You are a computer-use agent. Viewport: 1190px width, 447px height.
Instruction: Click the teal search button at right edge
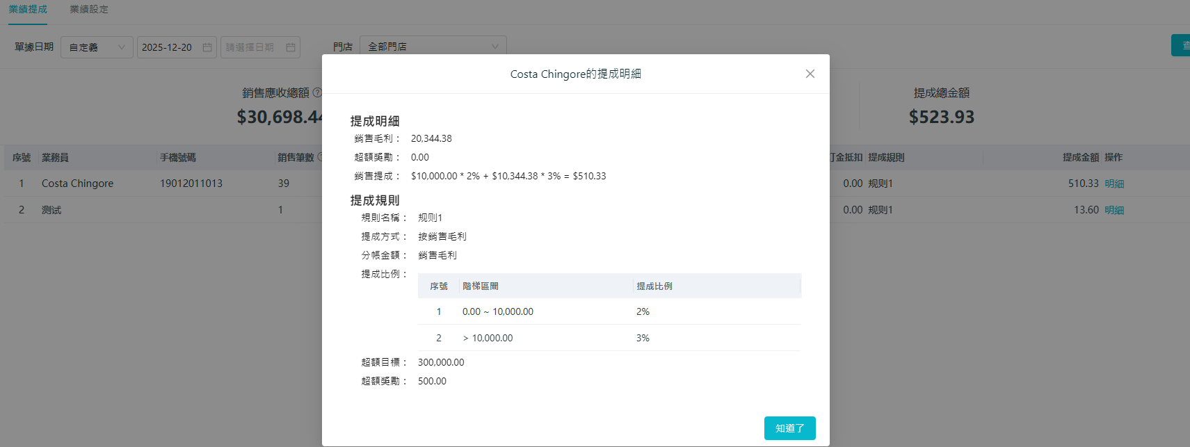click(1181, 45)
